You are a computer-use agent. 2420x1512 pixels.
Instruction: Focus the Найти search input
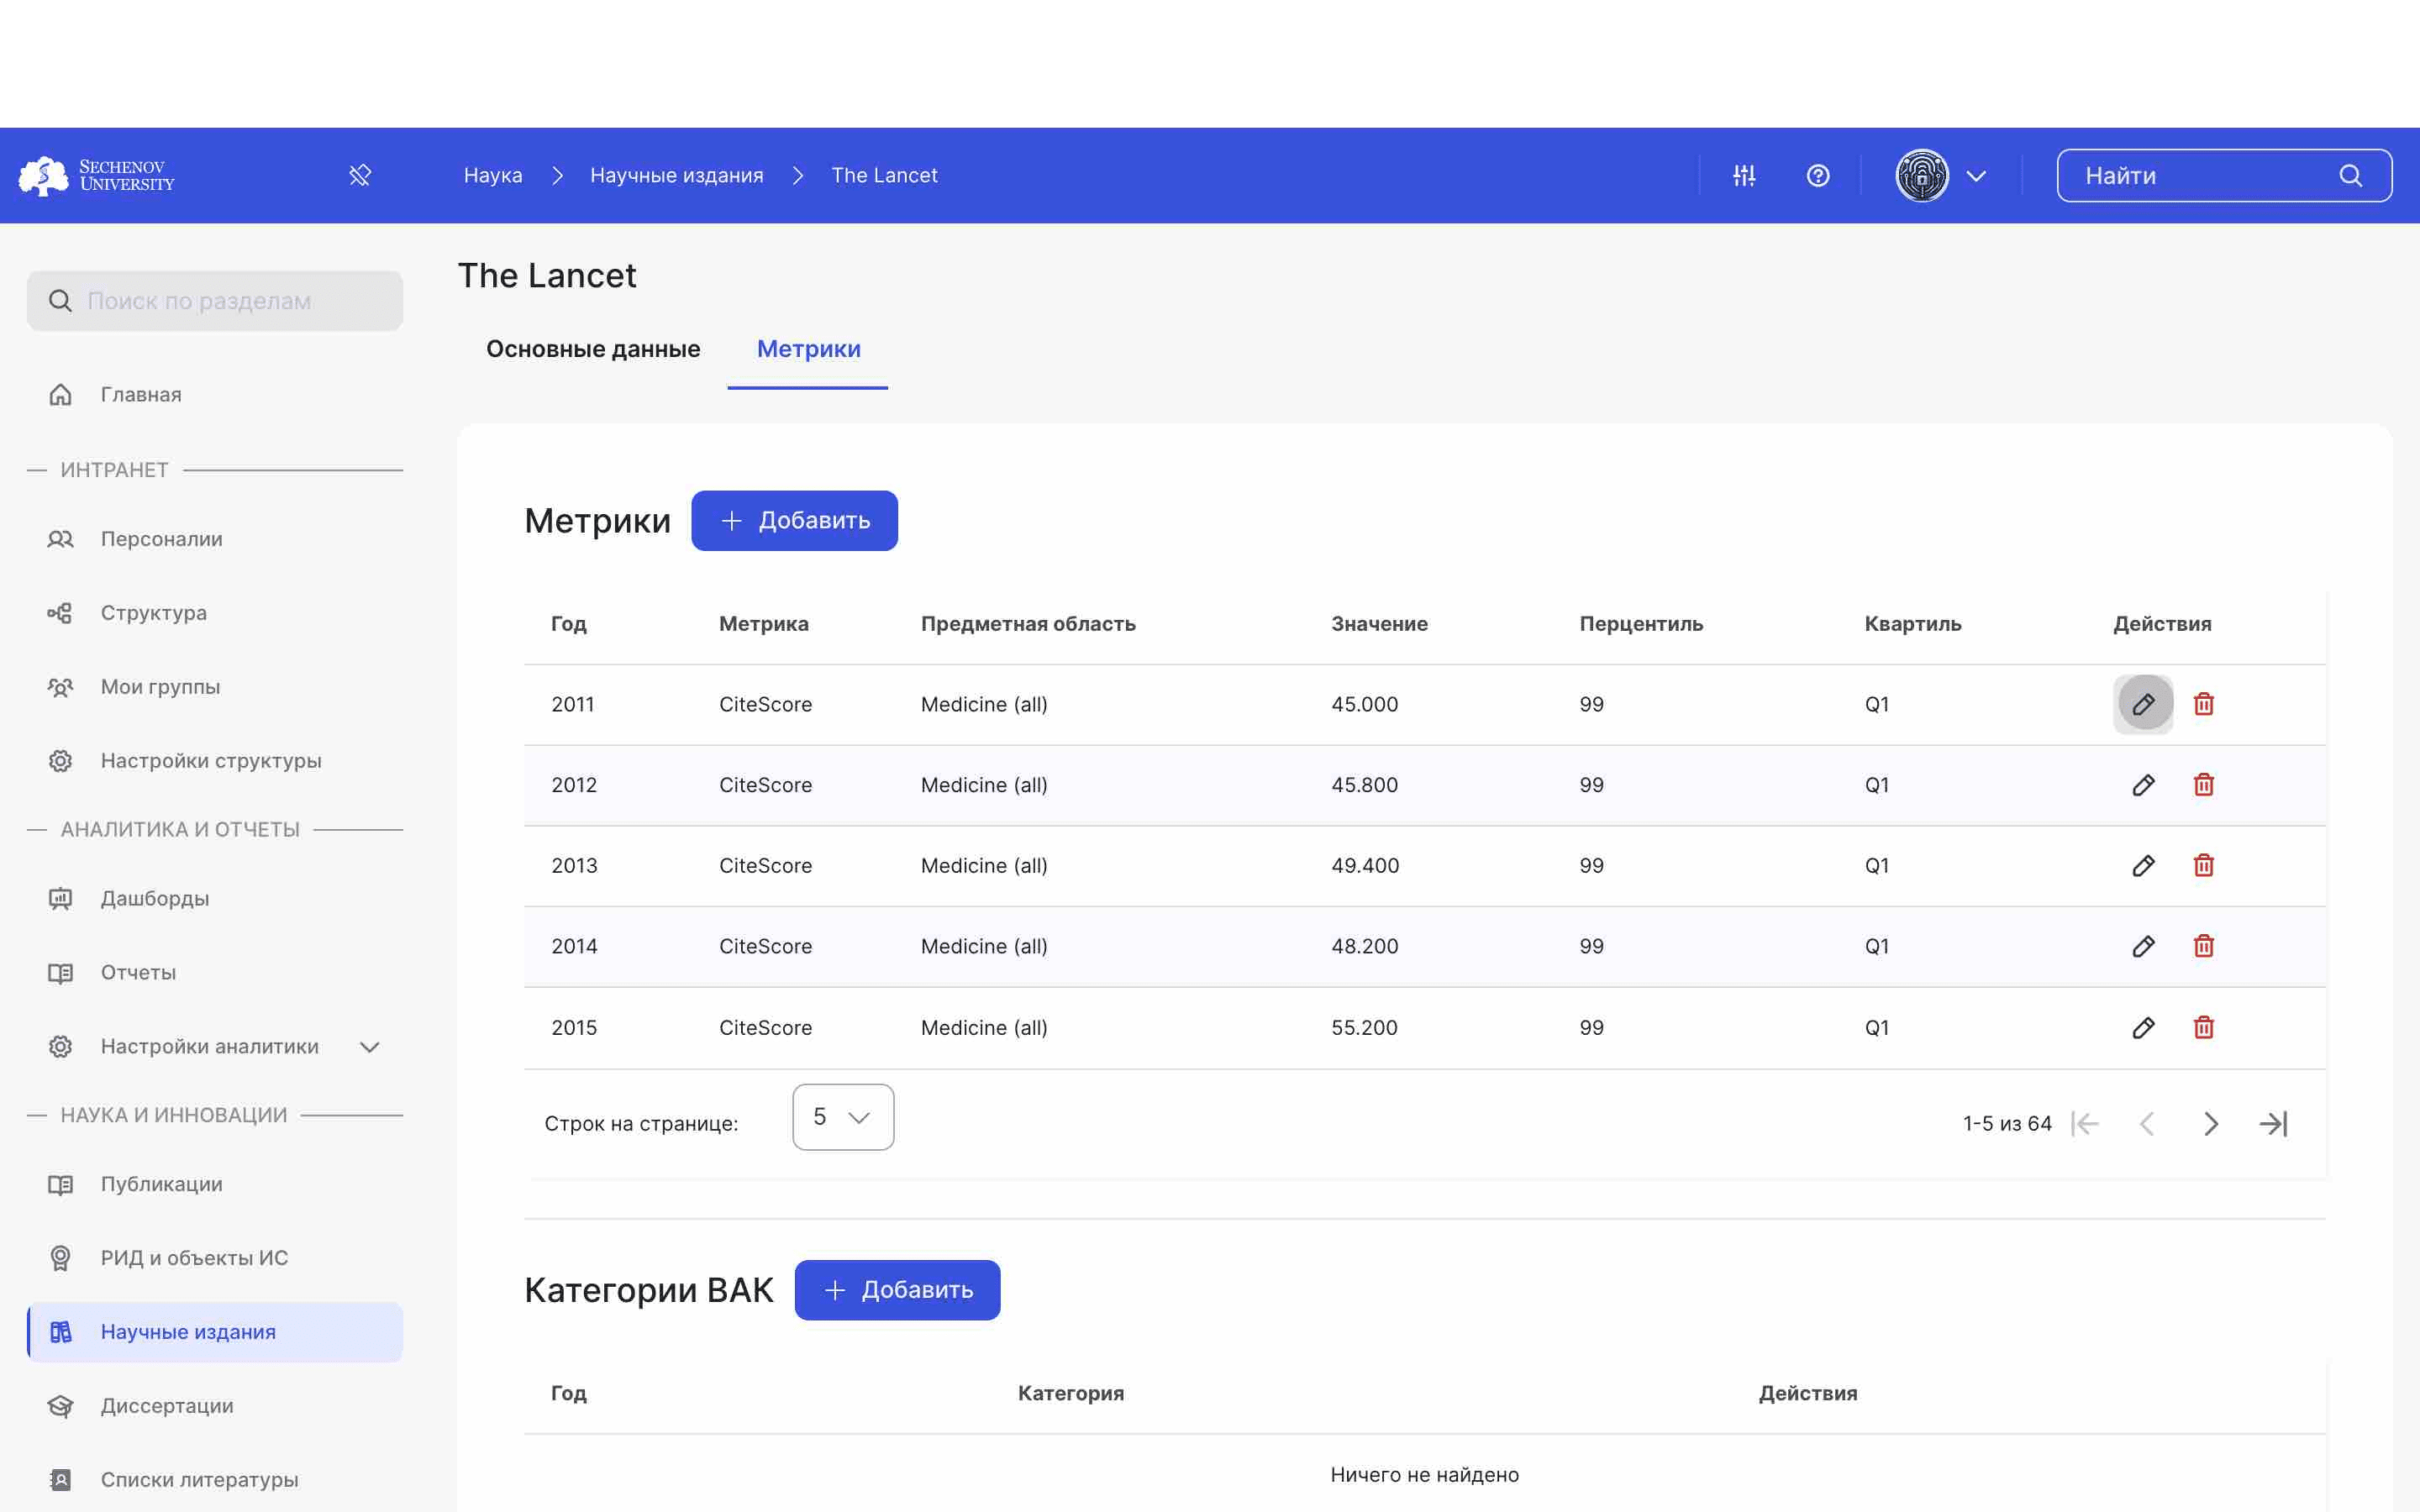(2224, 176)
